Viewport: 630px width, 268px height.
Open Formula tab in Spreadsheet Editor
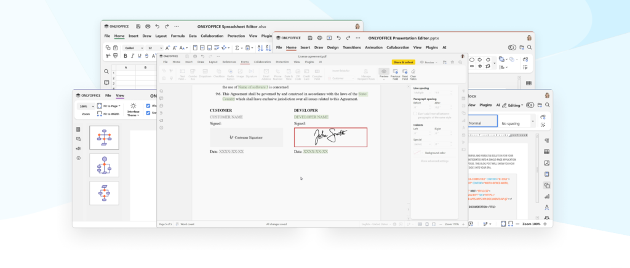[178, 36]
